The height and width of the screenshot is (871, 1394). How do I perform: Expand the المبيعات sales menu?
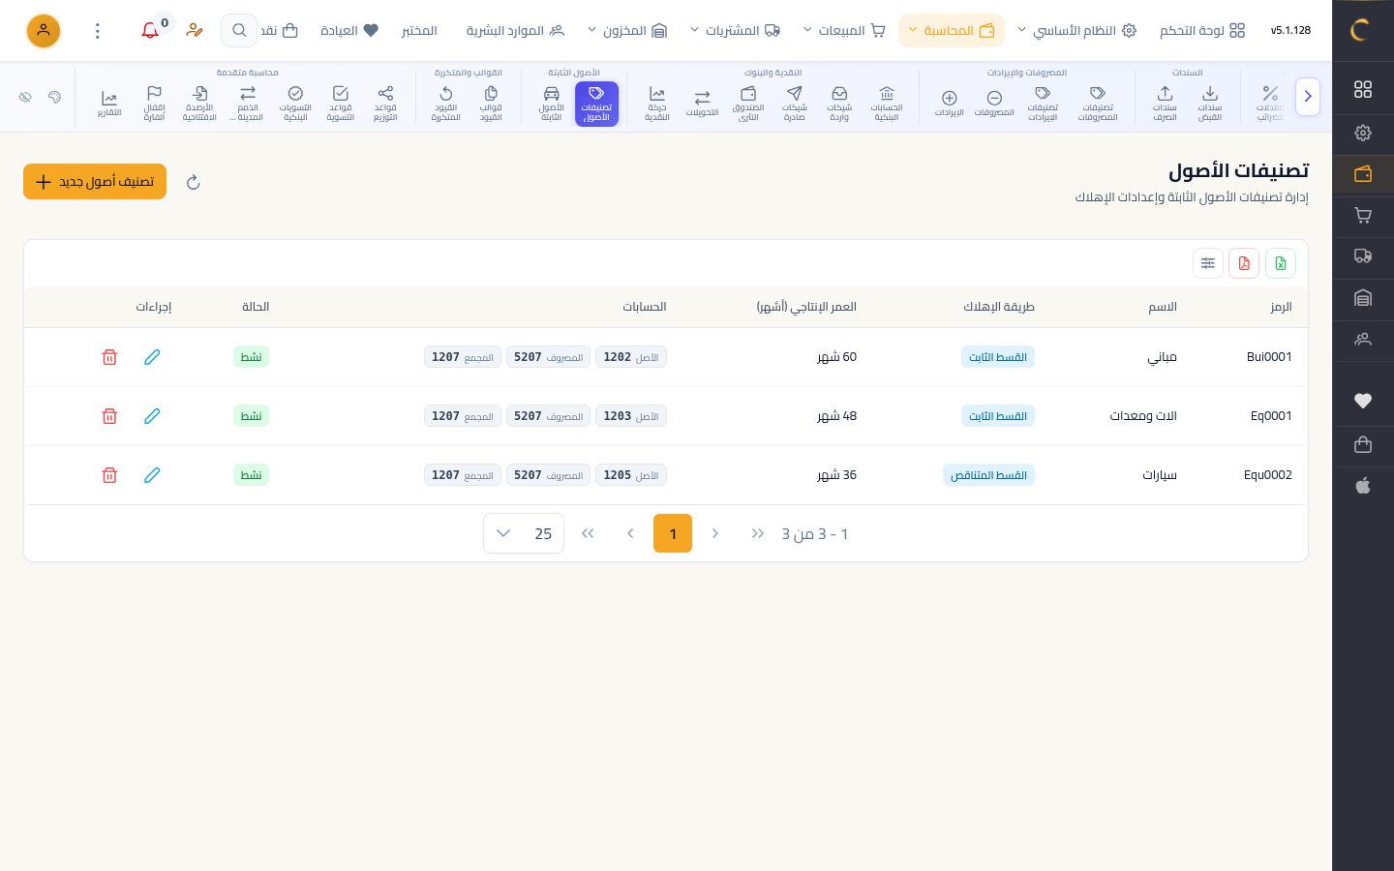tap(844, 31)
